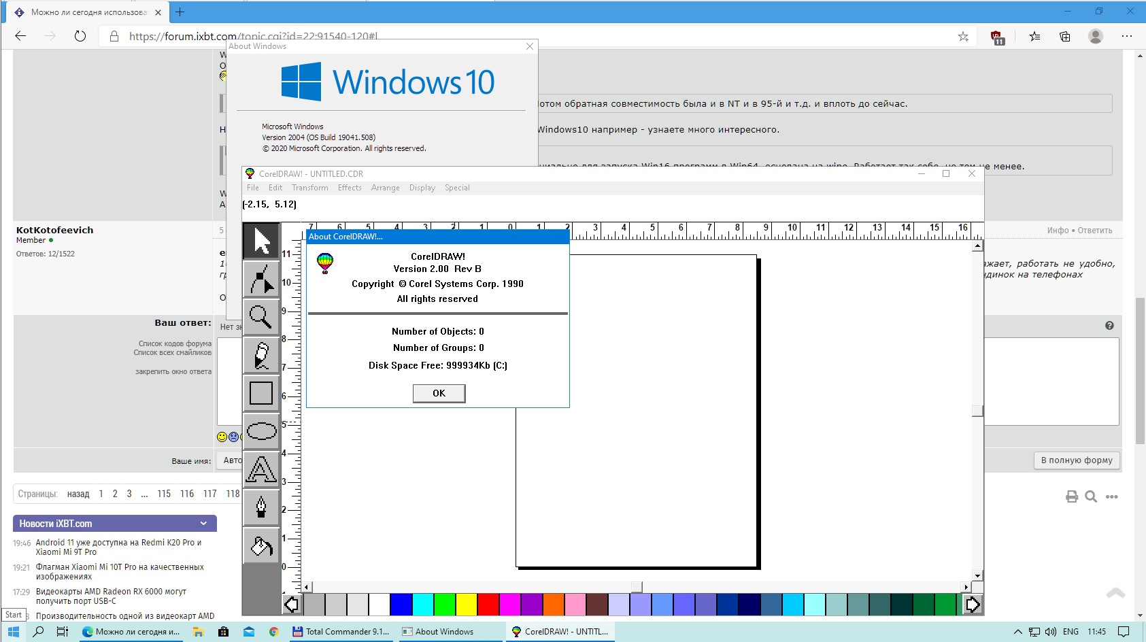
Task: Collapse the Новости iXBT.com section chevron
Action: click(203, 524)
